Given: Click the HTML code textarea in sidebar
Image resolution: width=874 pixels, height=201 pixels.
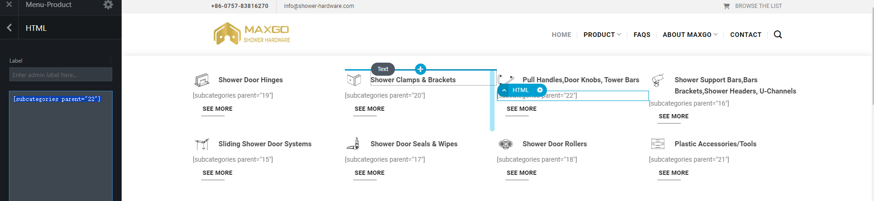Looking at the screenshot, I should 61,145.
